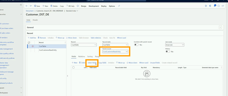Click Remove in Record toolbar
The width and height of the screenshot is (228, 96).
point(42,38)
